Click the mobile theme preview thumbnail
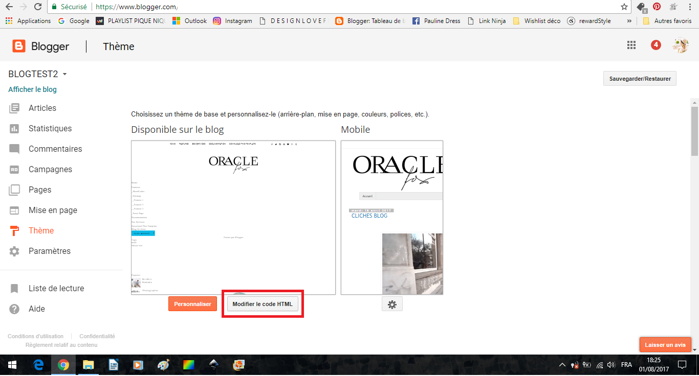 (x=392, y=218)
